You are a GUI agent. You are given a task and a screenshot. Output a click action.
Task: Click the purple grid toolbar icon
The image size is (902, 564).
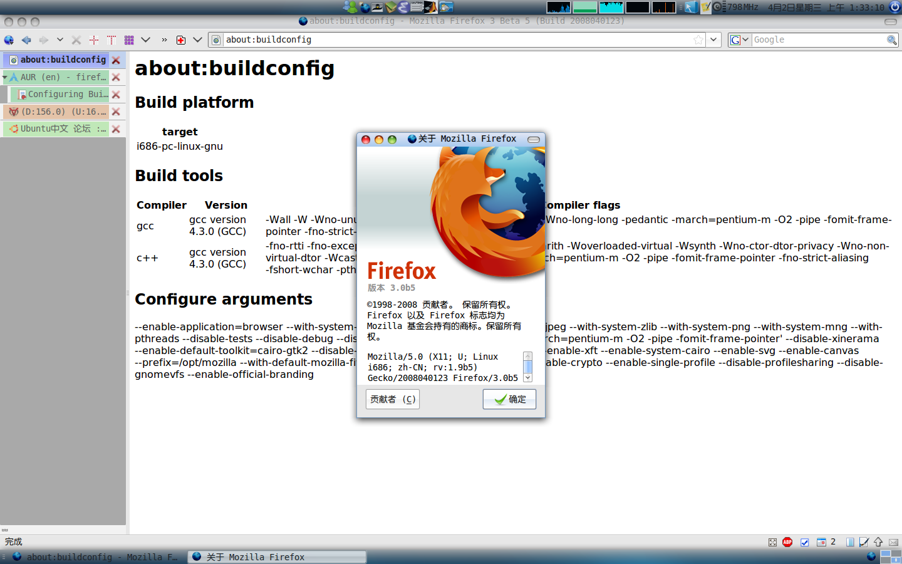pos(129,40)
